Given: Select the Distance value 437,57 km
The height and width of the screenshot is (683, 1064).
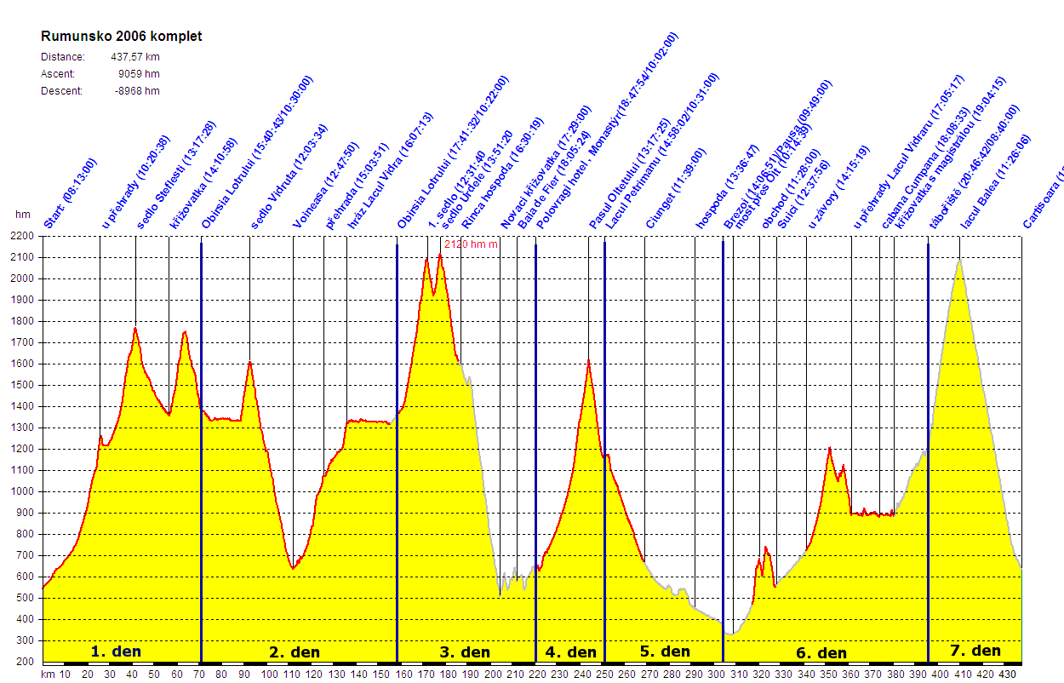Looking at the screenshot, I should 135,57.
